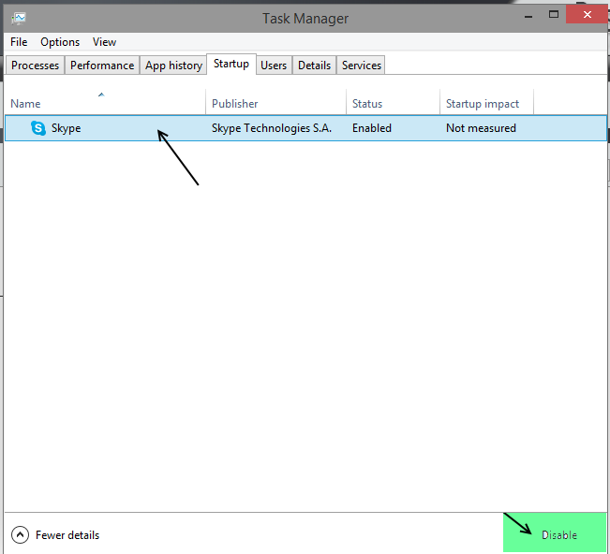Viewport: 610px width, 554px height.
Task: Sort by the Startup impact column header
Action: coord(486,103)
